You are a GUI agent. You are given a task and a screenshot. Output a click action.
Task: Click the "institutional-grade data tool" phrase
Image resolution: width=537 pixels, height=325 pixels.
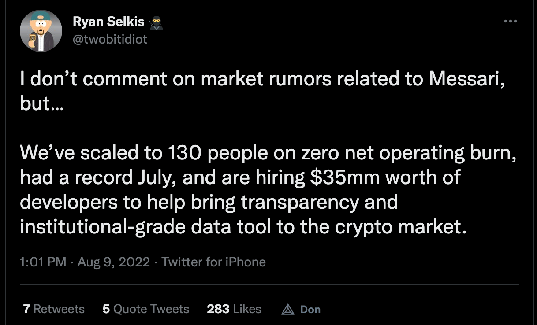(x=145, y=227)
